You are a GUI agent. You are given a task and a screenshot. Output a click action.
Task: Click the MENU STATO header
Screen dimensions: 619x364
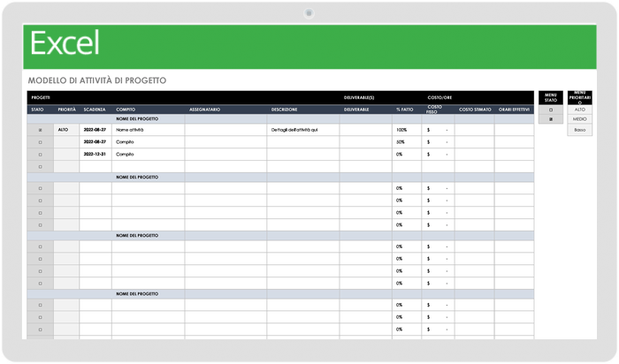point(551,98)
